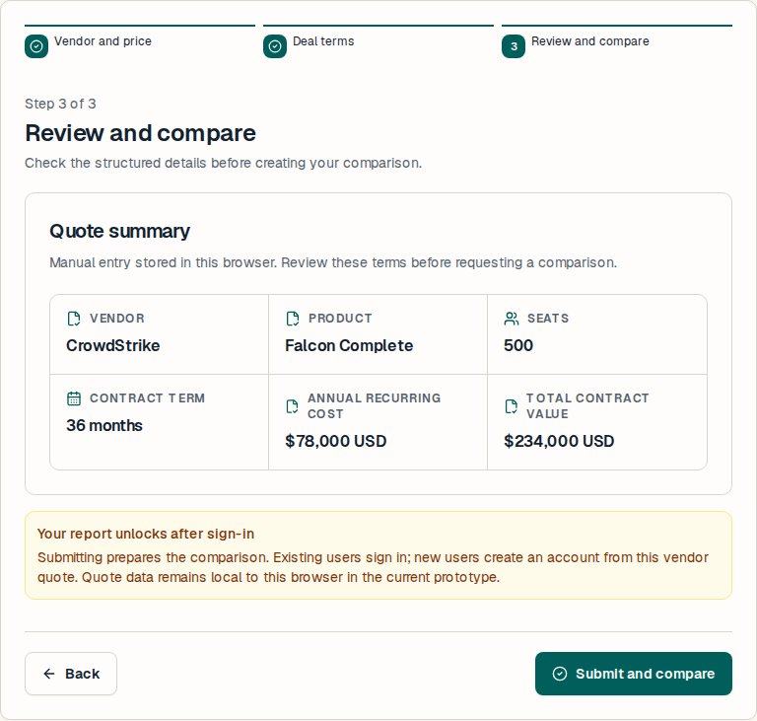757x721 pixels.
Task: Select the $234,000 USD total value
Action: (x=559, y=441)
